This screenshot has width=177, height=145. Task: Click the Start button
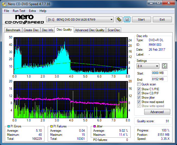point(141,20)
